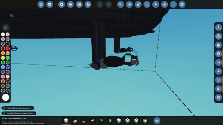Screen dimensions: 223x125
Task: Select the axes move/transform tool
Action: [147, 5]
